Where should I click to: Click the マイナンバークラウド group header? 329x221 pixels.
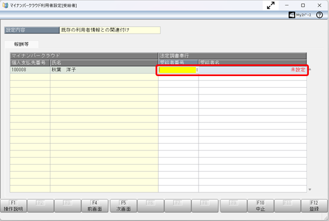(x=84, y=55)
